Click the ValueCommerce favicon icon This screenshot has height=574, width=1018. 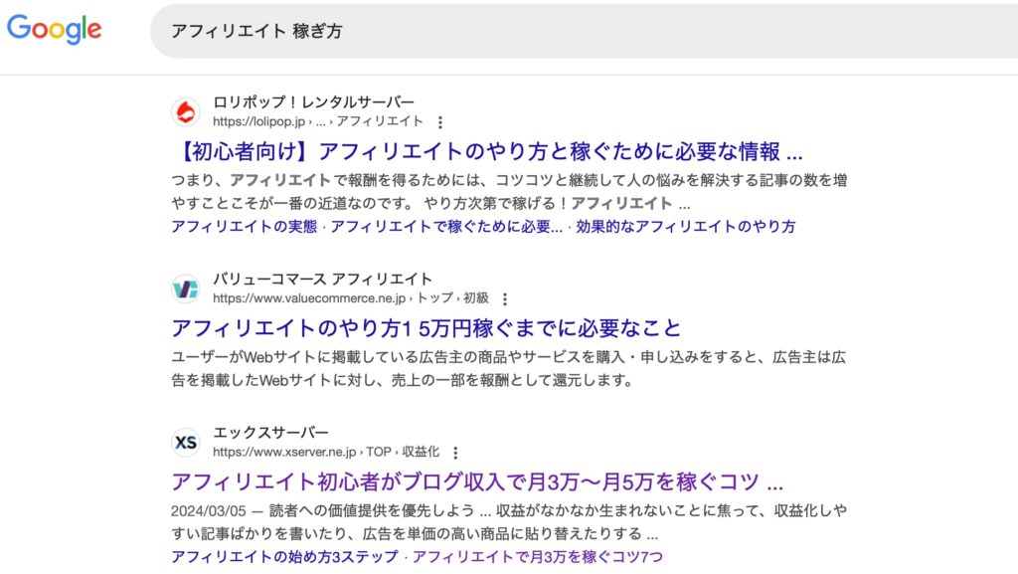pyautogui.click(x=186, y=288)
